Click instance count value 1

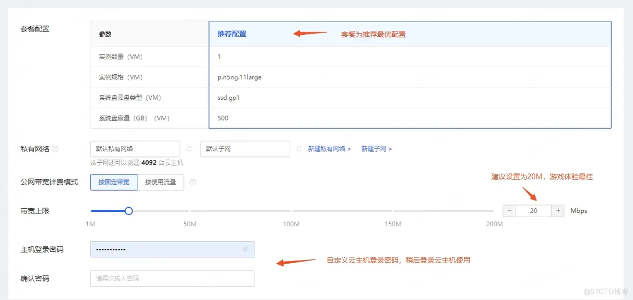pos(219,57)
